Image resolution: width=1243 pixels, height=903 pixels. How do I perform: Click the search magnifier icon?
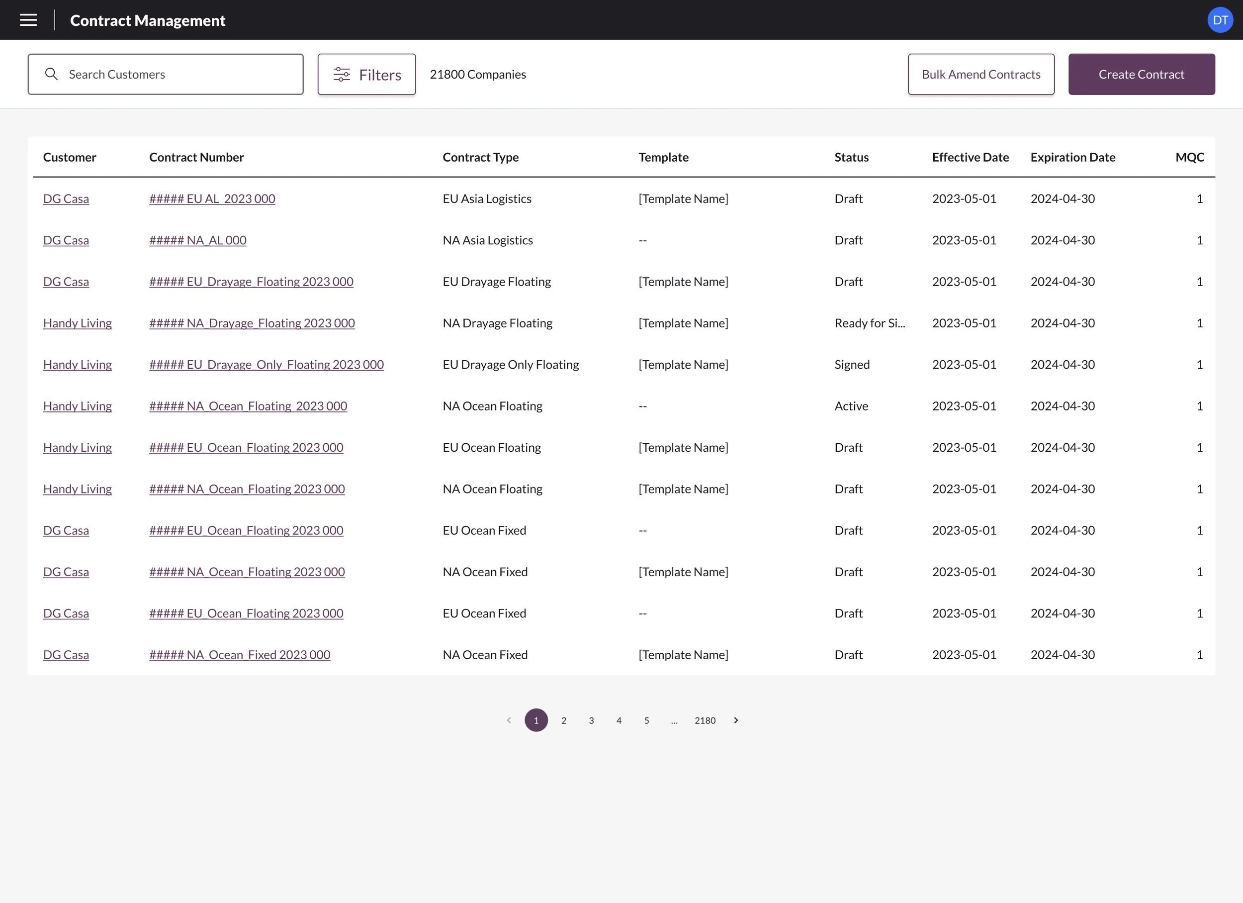click(x=52, y=74)
